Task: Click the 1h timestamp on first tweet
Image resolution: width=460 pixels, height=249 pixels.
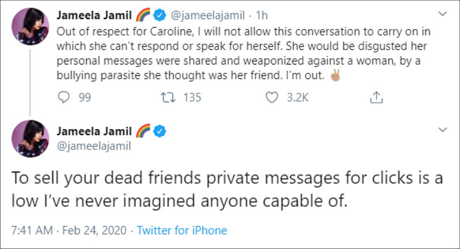Action: pos(262,15)
